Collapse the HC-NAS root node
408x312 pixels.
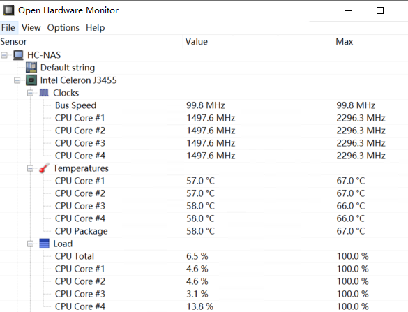(4, 55)
